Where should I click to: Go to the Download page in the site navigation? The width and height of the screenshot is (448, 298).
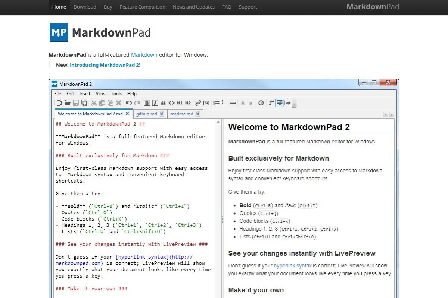[85, 7]
